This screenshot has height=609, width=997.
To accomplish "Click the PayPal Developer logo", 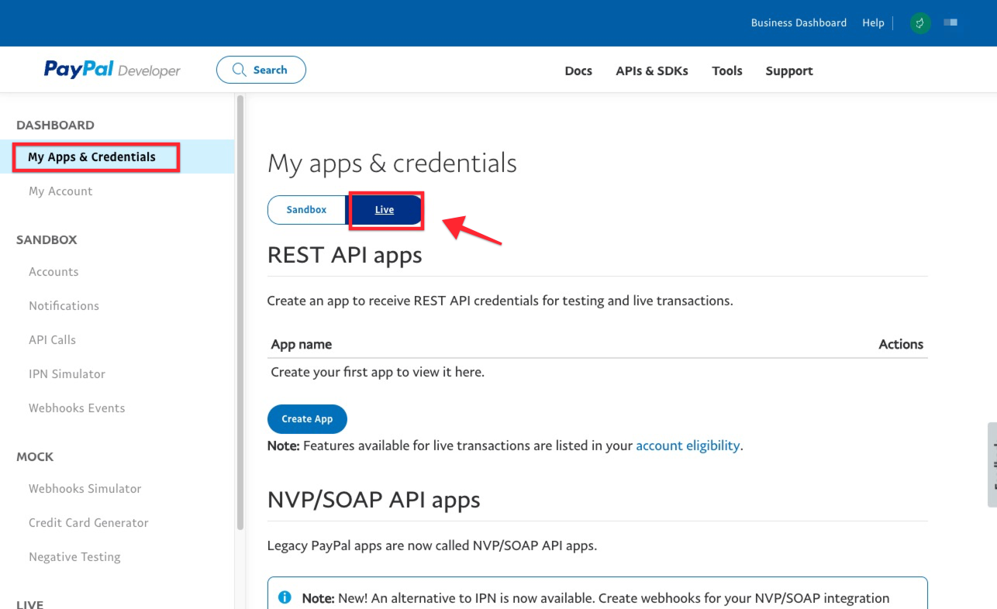I will pos(112,70).
